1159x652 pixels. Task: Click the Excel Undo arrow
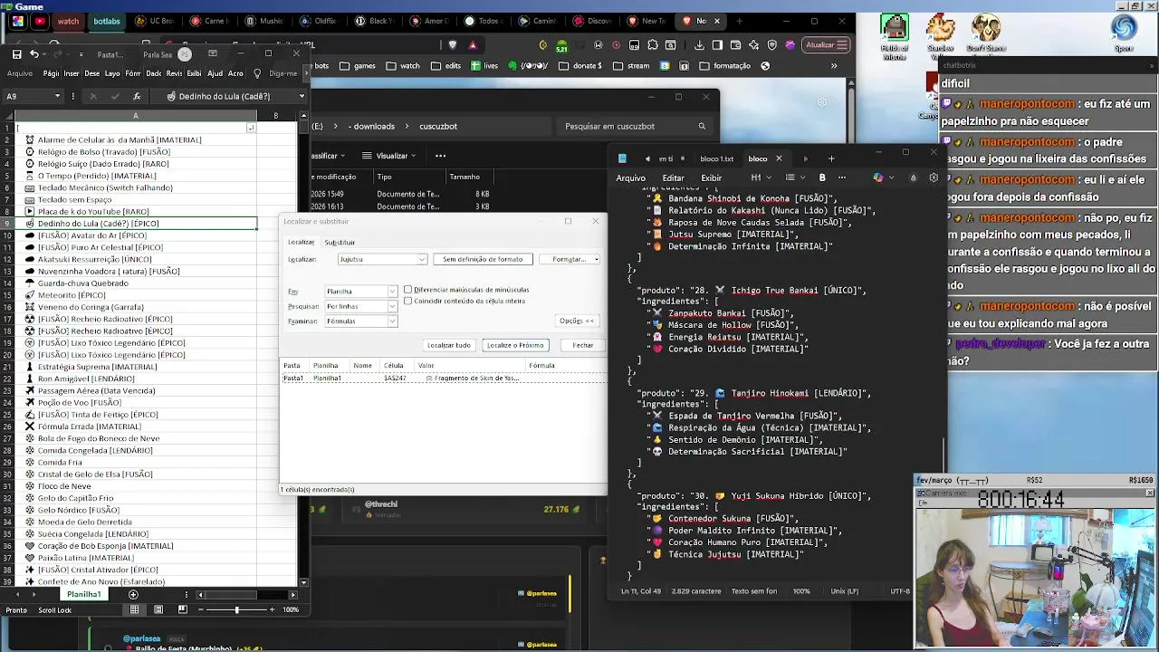click(x=34, y=54)
